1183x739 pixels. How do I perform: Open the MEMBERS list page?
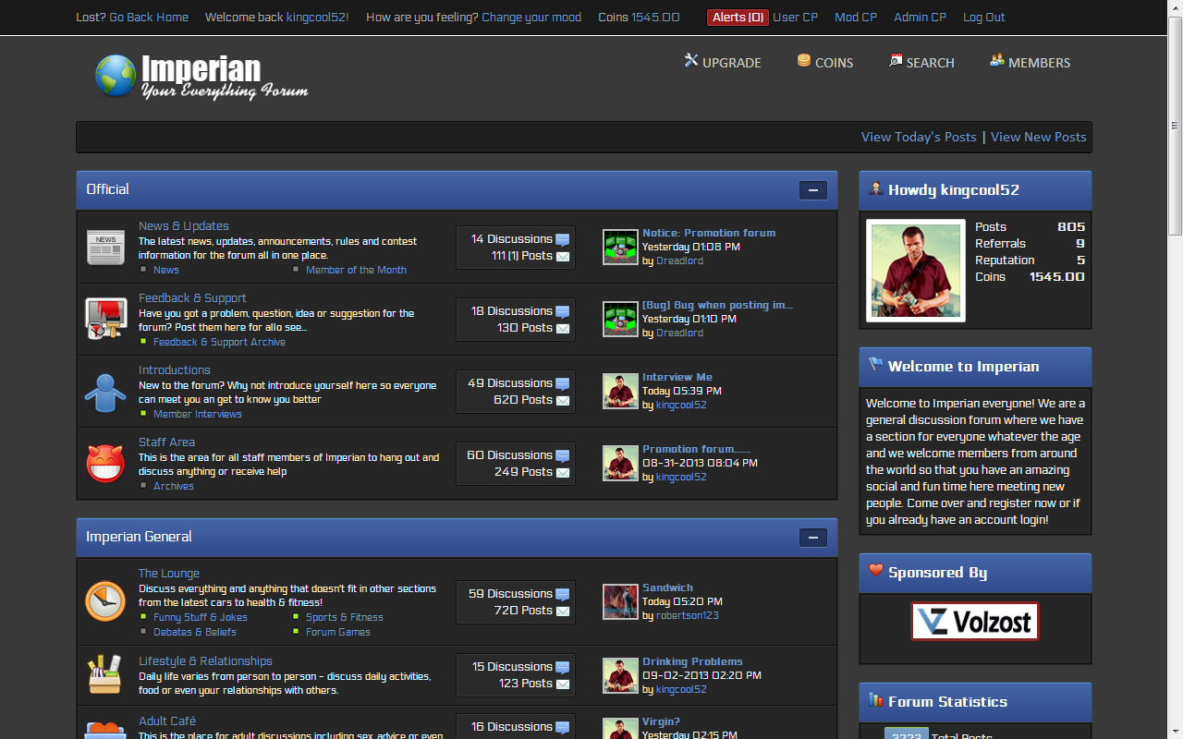click(x=1030, y=62)
